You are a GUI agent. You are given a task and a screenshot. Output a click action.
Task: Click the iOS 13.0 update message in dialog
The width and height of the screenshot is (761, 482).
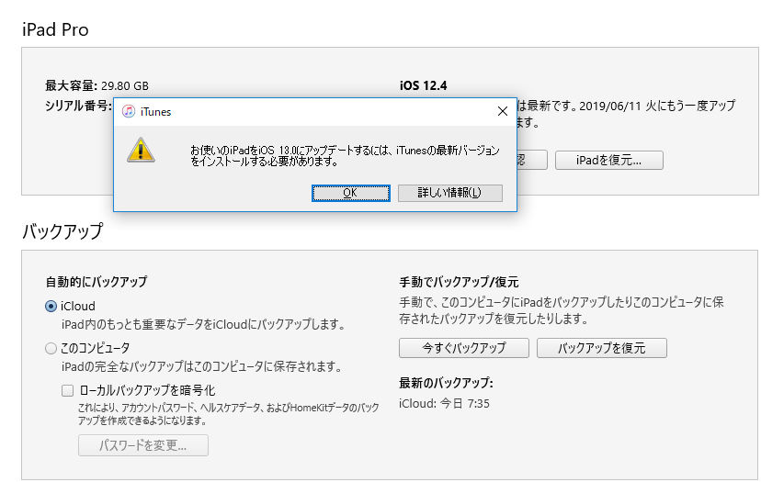[345, 156]
